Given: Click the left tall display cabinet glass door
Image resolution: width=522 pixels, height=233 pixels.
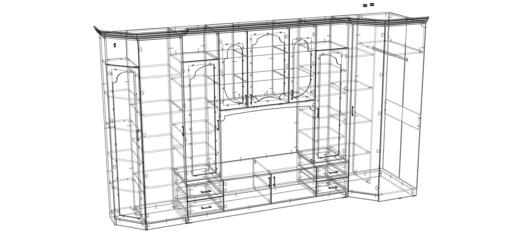Looking at the screenshot, I should [201, 118].
